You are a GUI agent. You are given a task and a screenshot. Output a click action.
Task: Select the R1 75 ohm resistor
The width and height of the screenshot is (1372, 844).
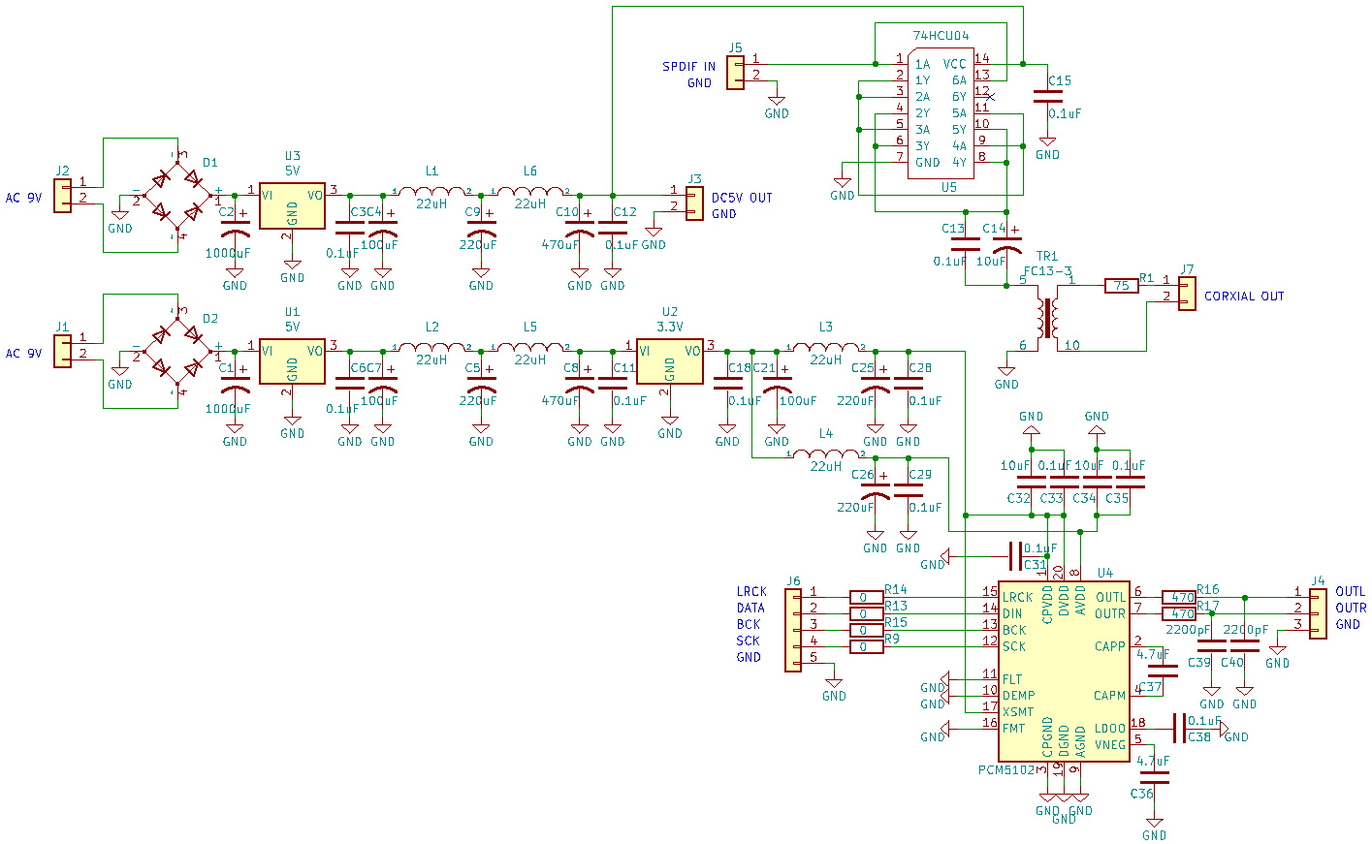pyautogui.click(x=1122, y=285)
